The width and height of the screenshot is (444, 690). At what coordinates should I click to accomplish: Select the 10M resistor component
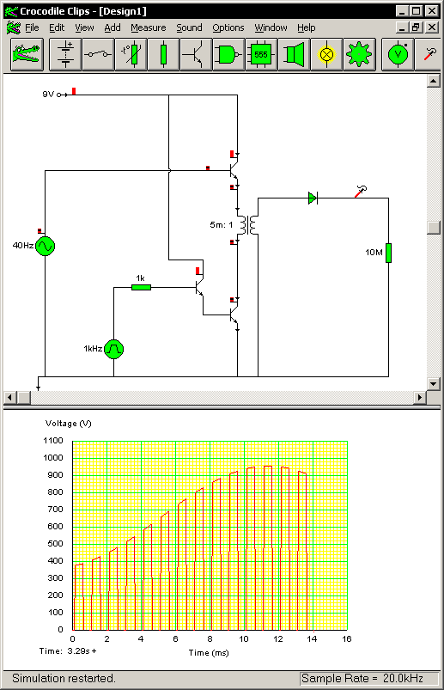click(x=389, y=253)
